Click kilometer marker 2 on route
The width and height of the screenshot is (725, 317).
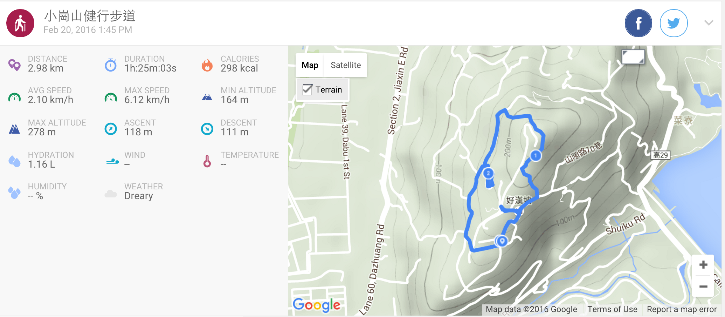point(488,173)
